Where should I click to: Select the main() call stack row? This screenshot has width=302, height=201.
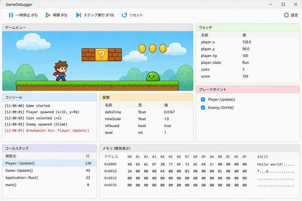click(x=49, y=185)
